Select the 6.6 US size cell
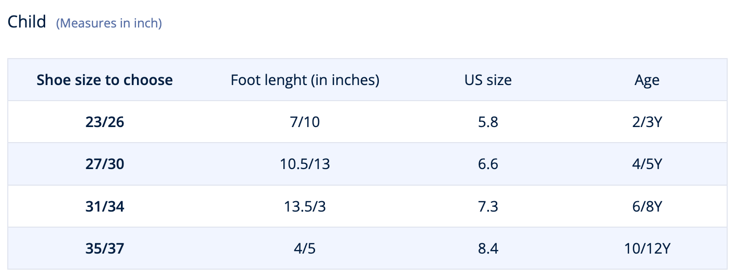The height and width of the screenshot is (279, 736). [x=488, y=164]
